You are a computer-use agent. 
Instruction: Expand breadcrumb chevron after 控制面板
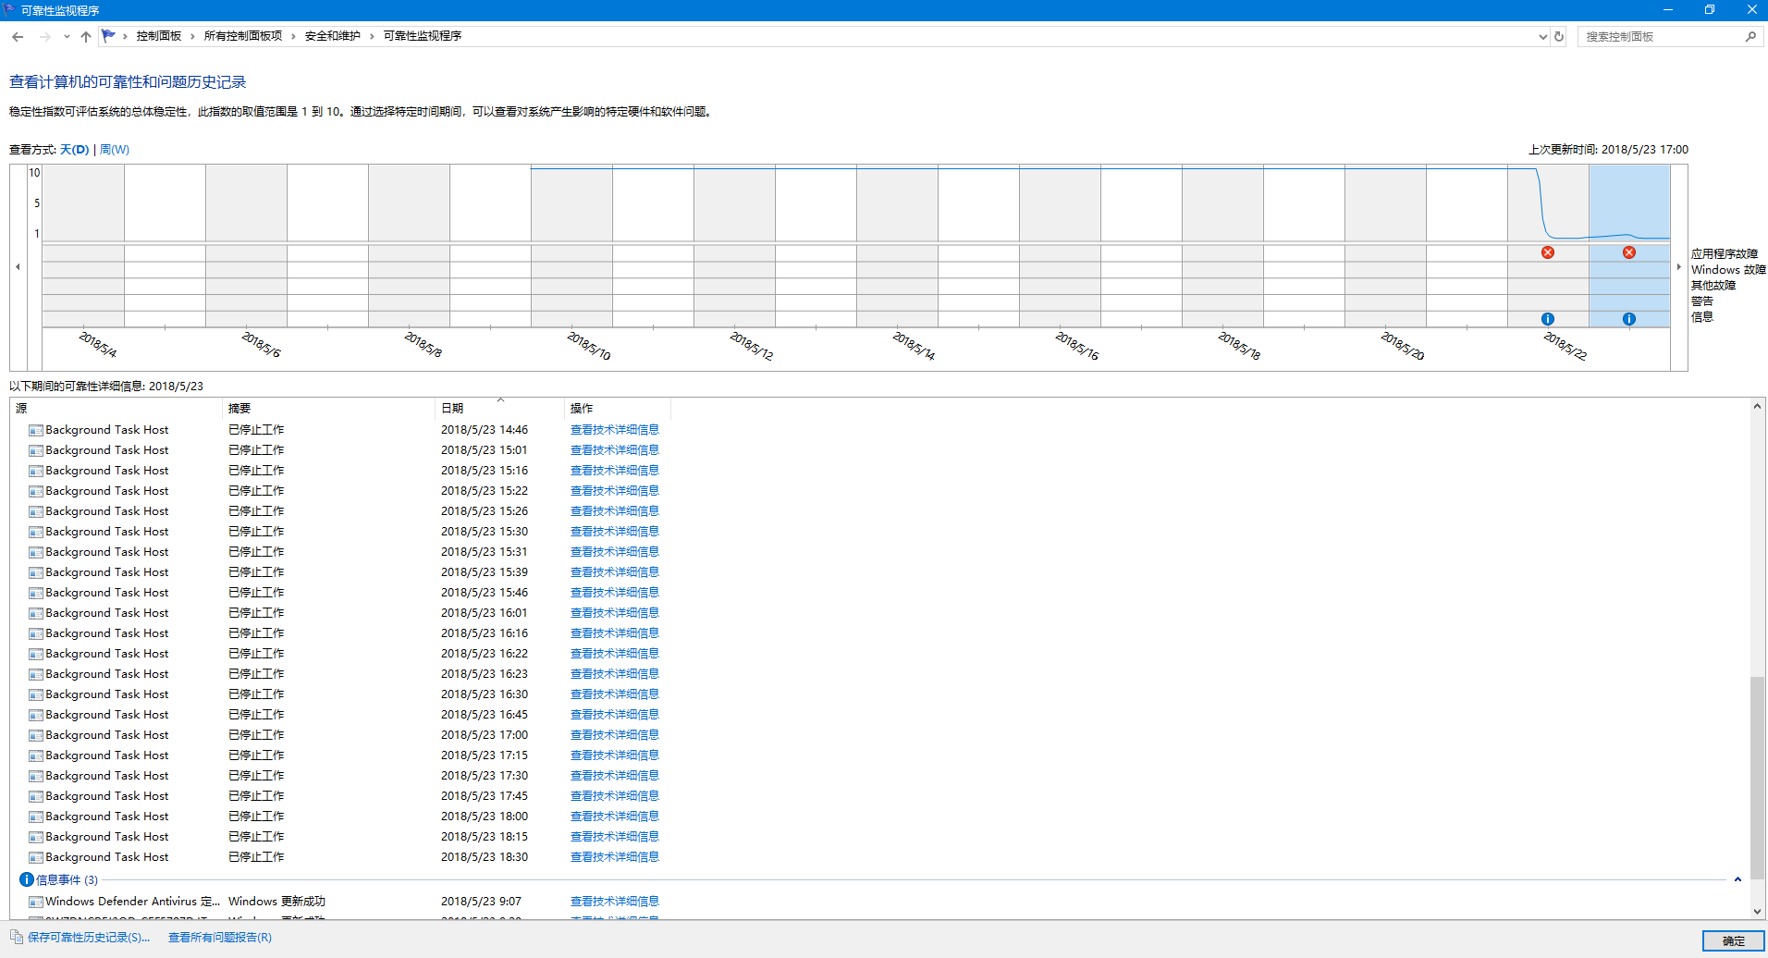pyautogui.click(x=192, y=36)
